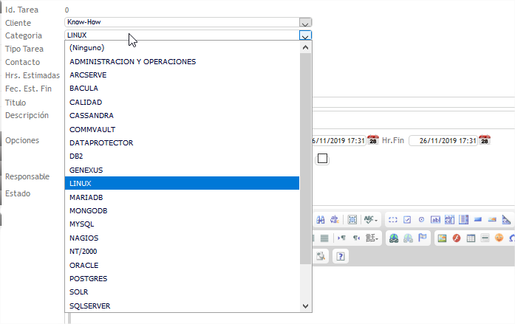Set text direction right to left
The height and width of the screenshot is (324, 515).
[x=356, y=238]
